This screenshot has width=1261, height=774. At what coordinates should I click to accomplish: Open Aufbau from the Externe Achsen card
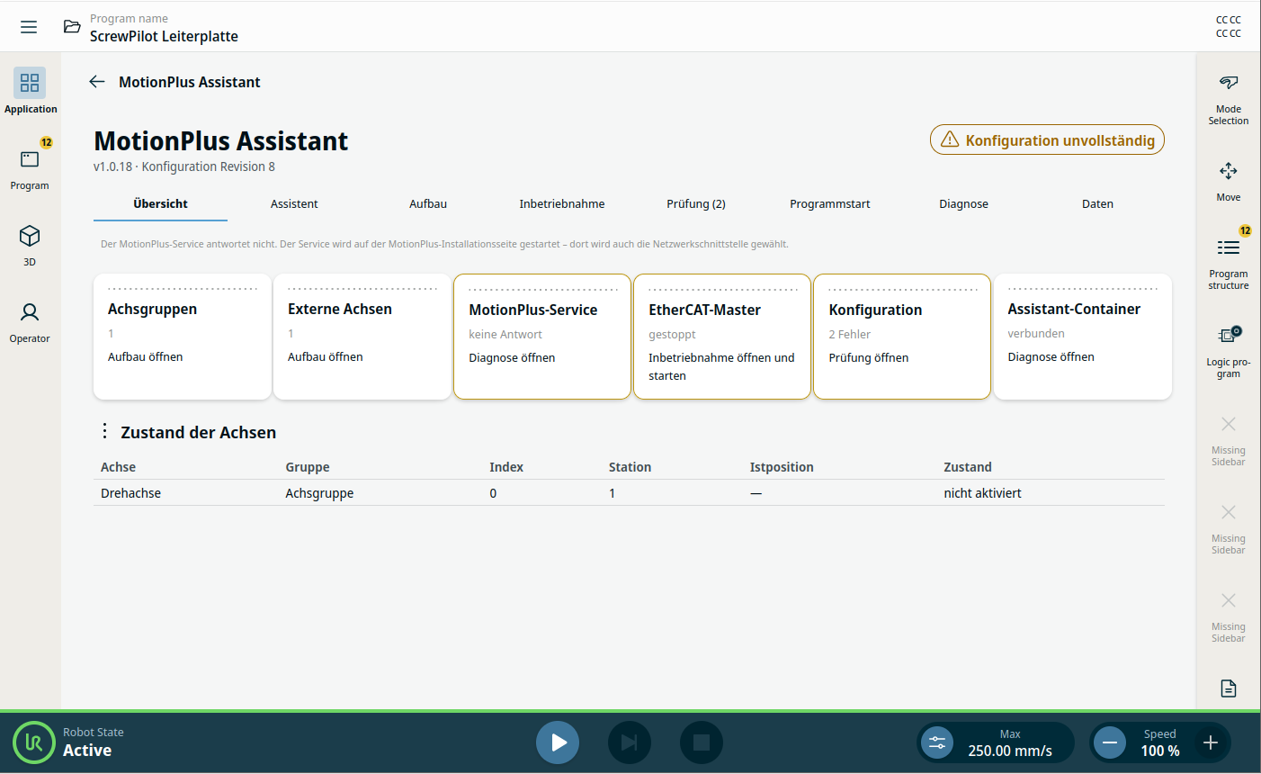(x=326, y=357)
